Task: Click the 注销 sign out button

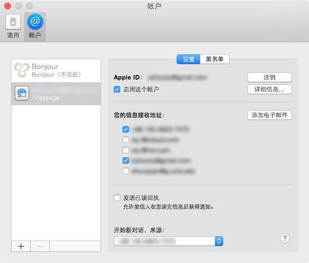Action: (270, 77)
